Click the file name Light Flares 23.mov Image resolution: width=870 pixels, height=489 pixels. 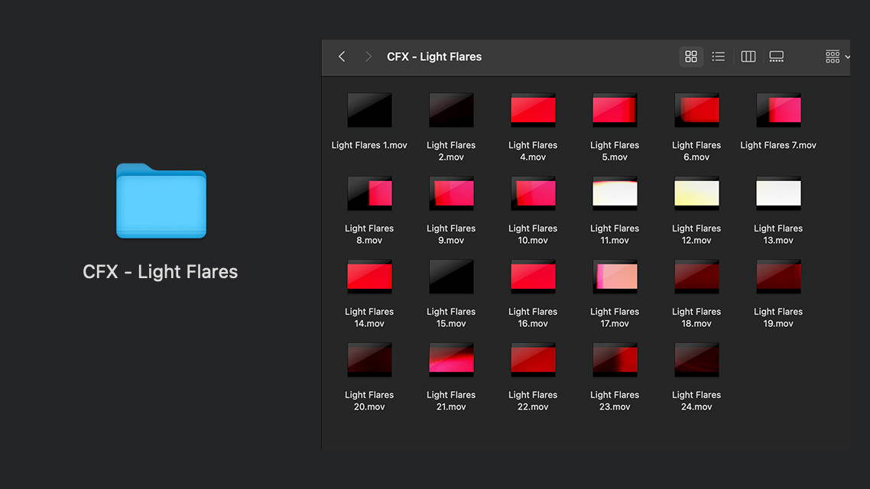[x=615, y=400]
